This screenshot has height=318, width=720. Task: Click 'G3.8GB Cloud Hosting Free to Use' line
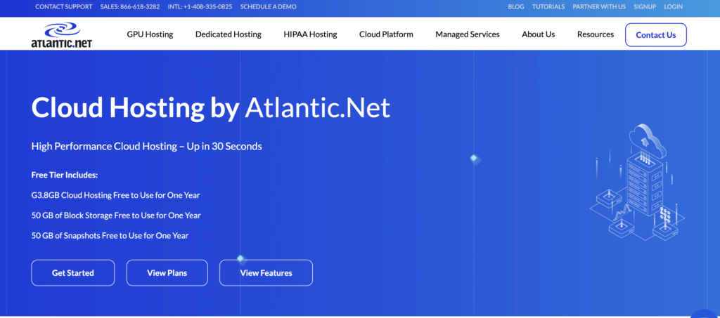tap(116, 195)
